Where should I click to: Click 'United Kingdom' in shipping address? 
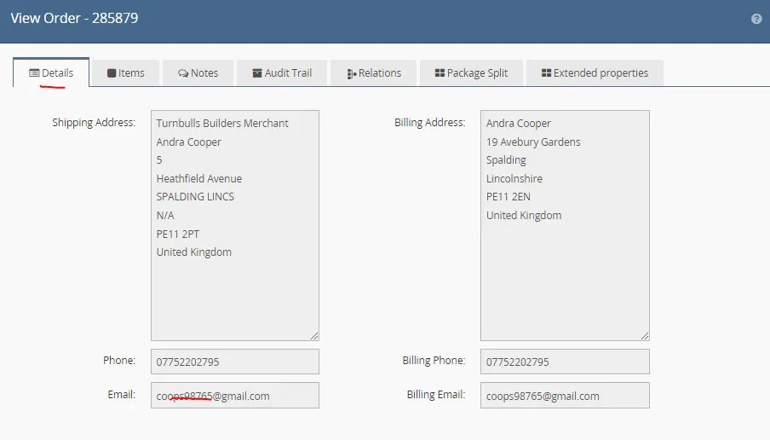(x=193, y=252)
